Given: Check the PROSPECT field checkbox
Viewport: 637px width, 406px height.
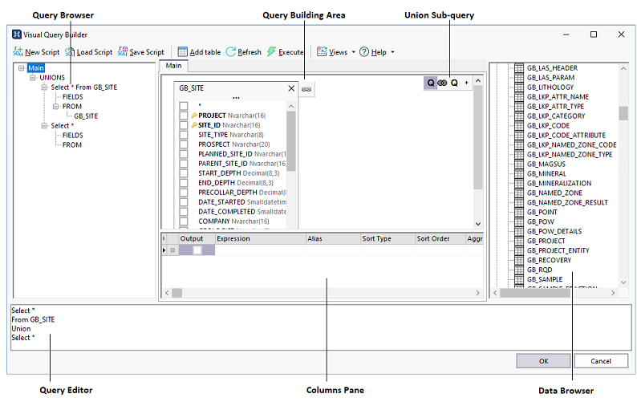Looking at the screenshot, I should coord(184,144).
